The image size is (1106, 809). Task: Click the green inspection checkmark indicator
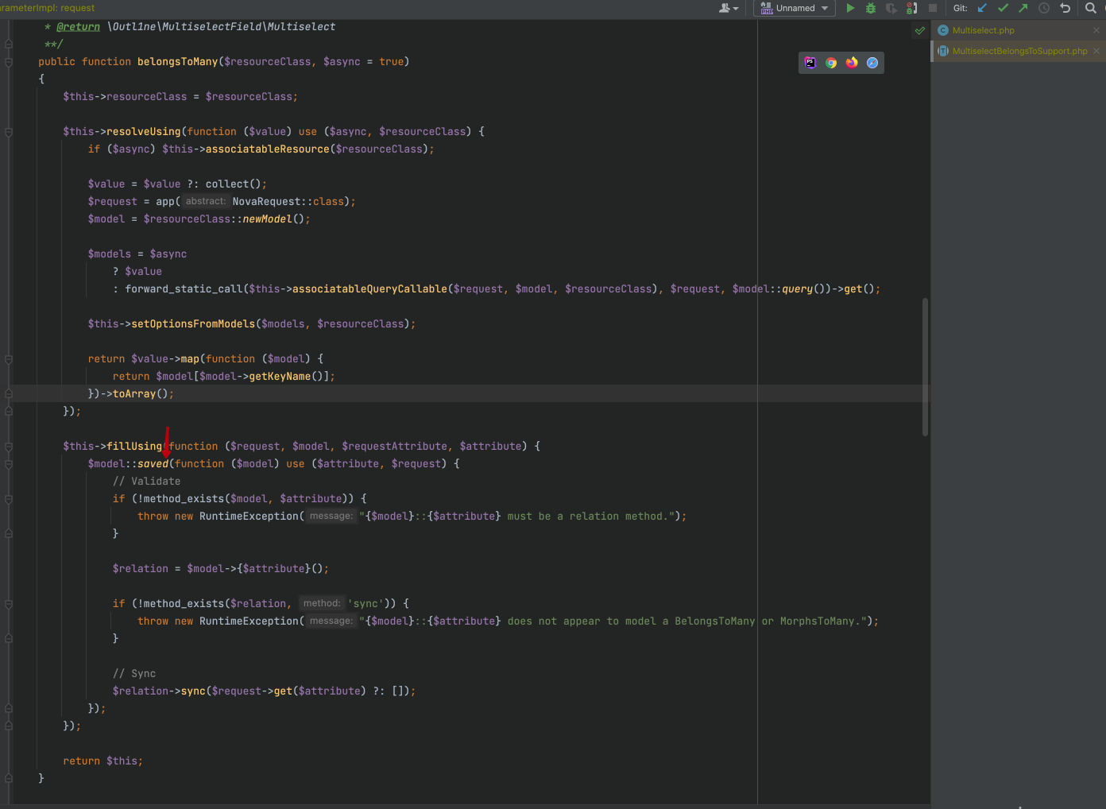920,31
